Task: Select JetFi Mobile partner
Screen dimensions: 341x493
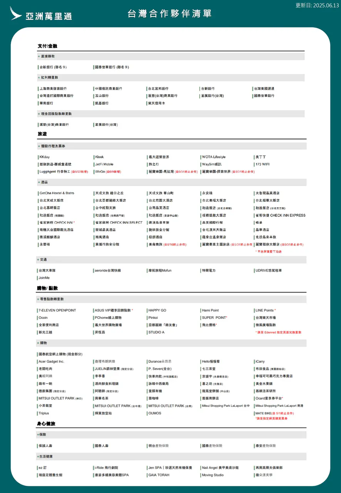Action: (104, 164)
